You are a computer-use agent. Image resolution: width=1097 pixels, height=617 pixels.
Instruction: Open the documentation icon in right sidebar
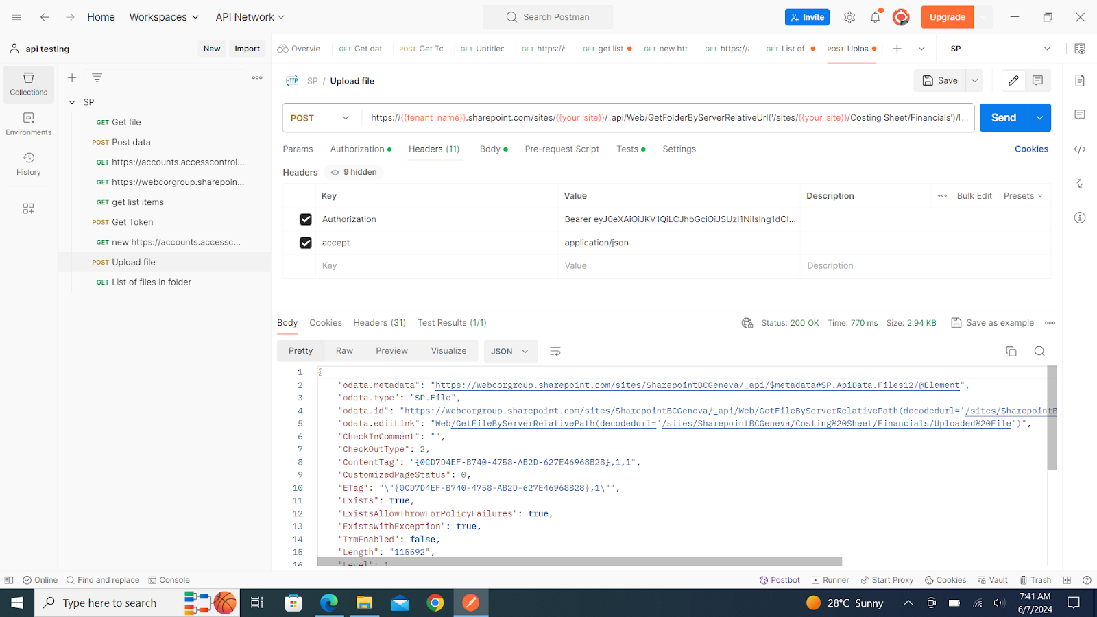pos(1080,81)
